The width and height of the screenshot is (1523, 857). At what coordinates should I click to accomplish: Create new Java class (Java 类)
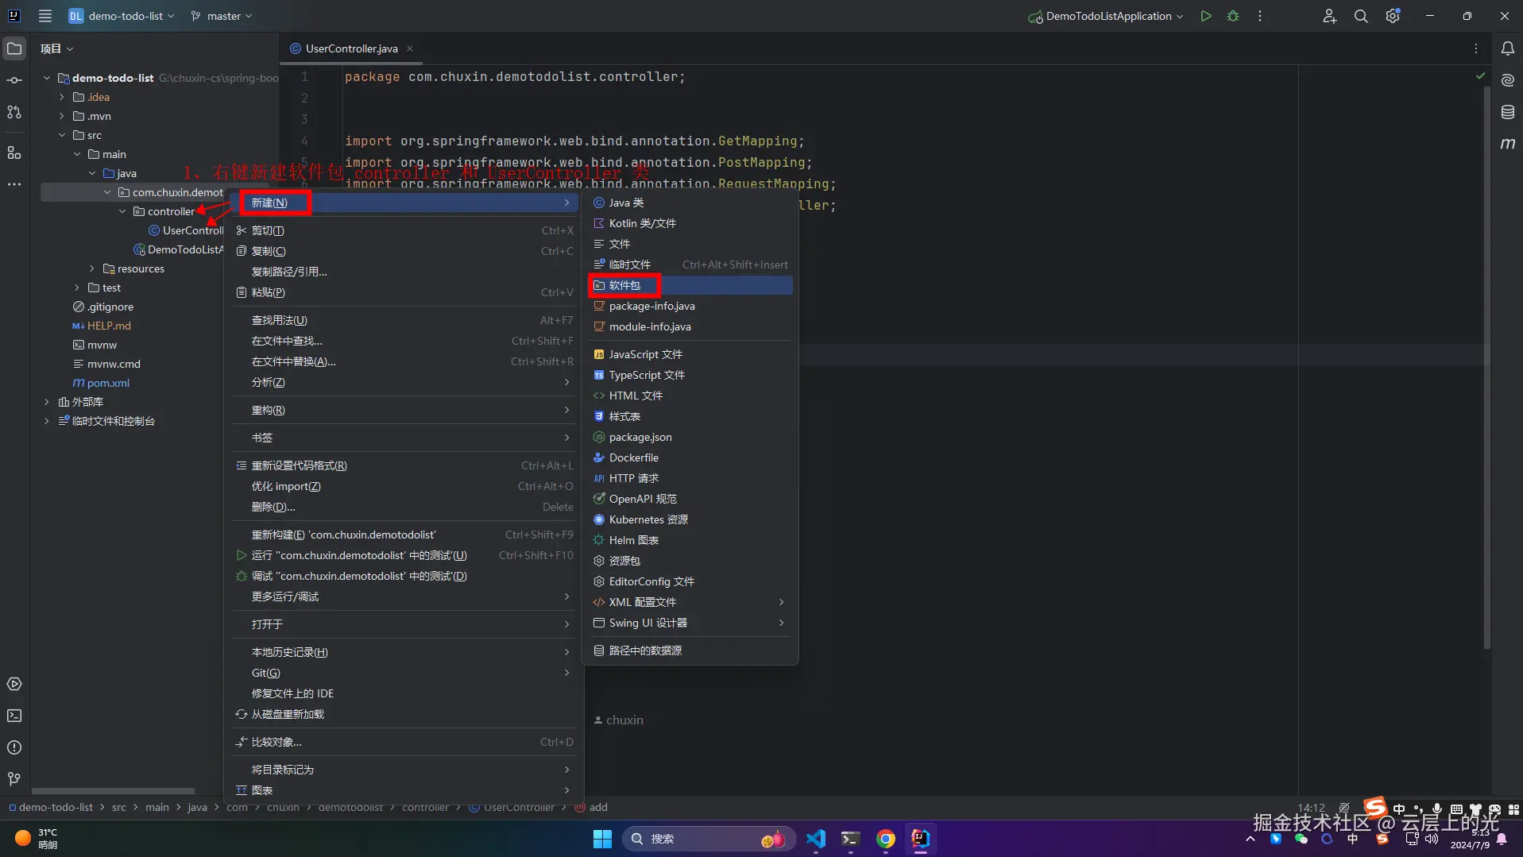pyautogui.click(x=691, y=203)
